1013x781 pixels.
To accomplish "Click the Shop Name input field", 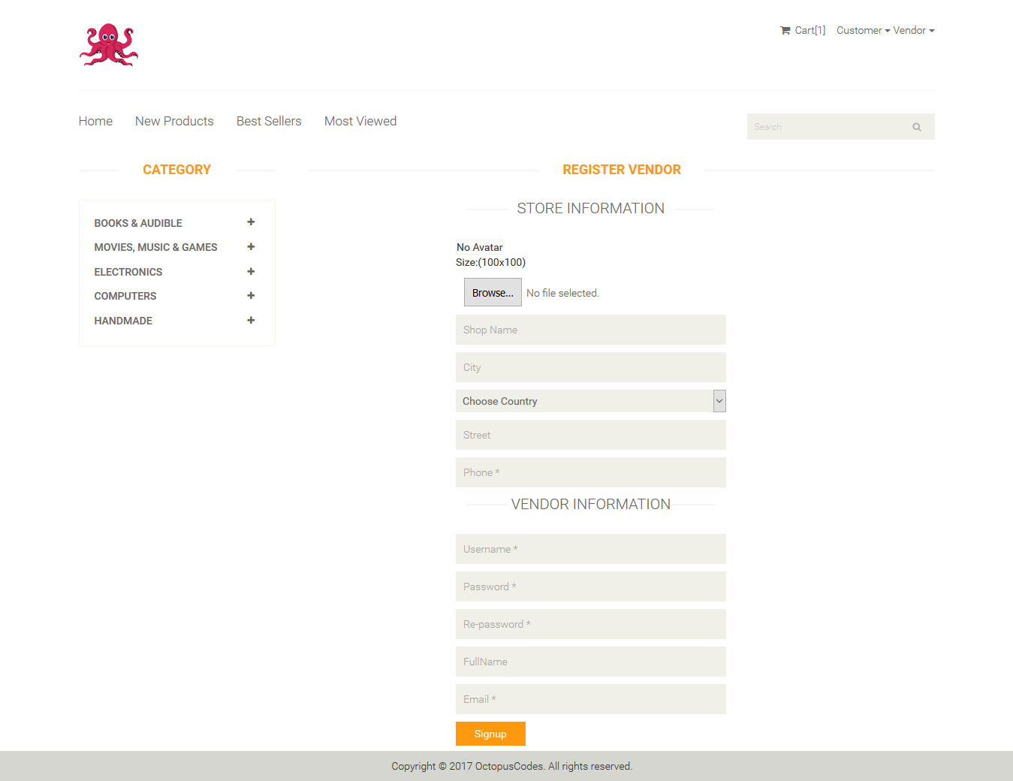I will 590,330.
